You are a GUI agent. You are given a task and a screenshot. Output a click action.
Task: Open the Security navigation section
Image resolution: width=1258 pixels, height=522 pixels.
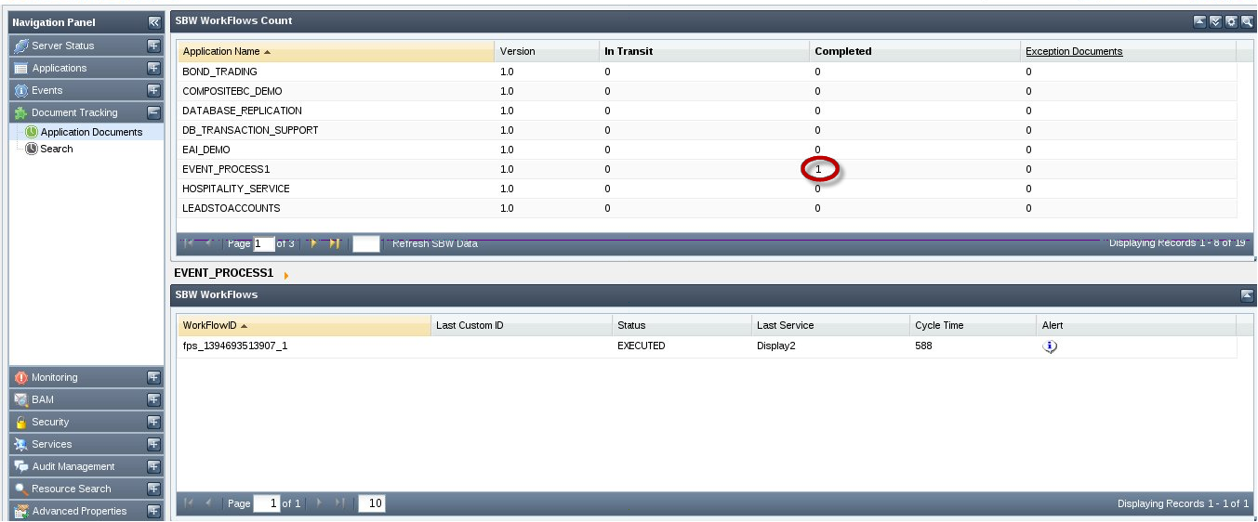click(50, 422)
